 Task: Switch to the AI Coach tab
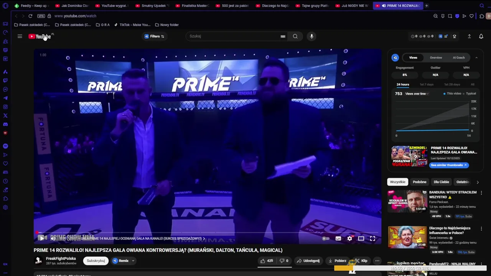click(x=459, y=58)
